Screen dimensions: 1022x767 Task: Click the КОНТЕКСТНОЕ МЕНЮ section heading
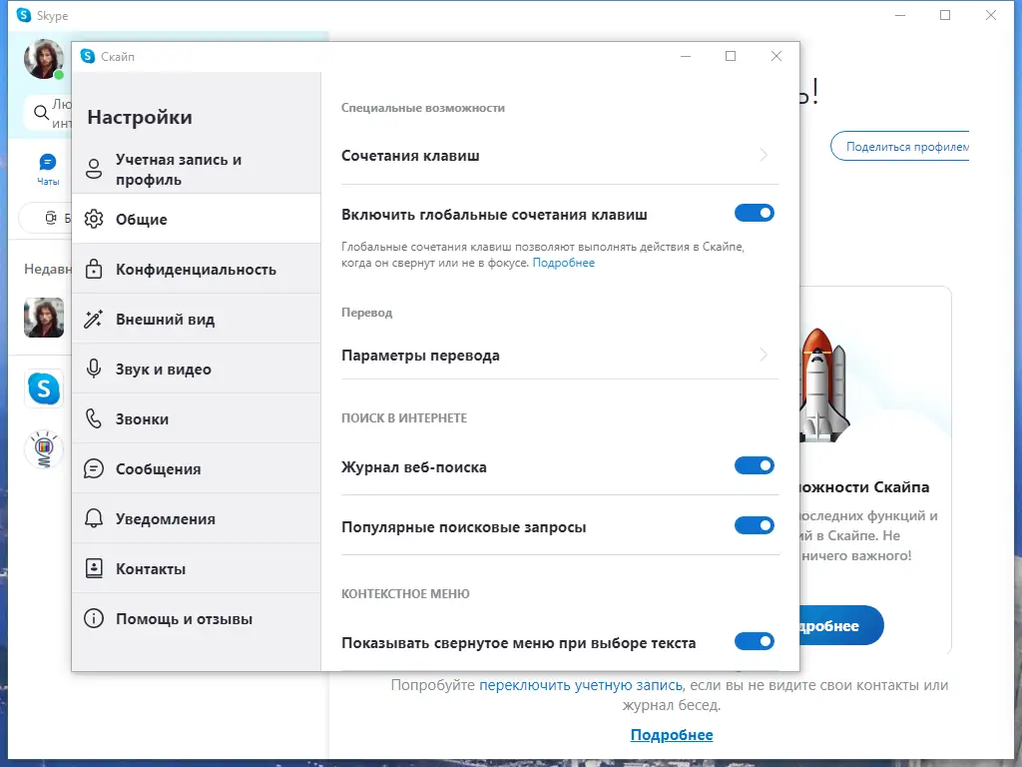coord(405,593)
